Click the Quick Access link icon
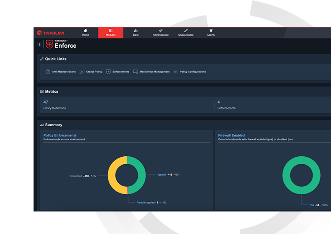Image resolution: width=331 pixels, height=234 pixels. point(186,30)
